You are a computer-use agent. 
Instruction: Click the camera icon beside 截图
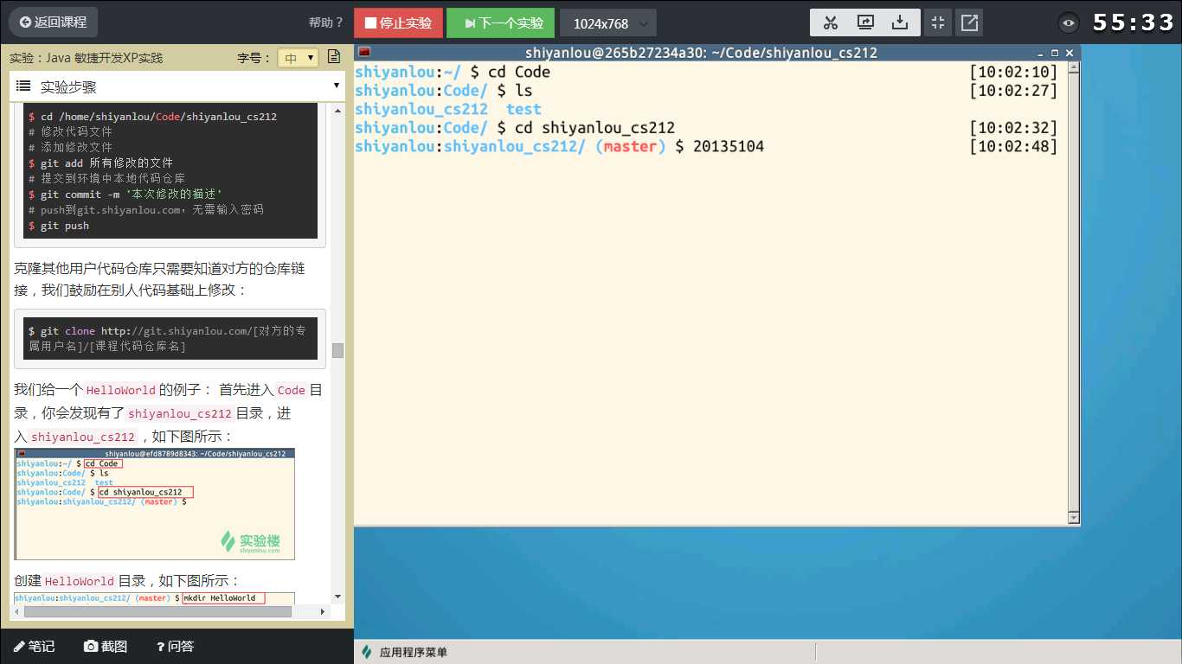click(91, 646)
